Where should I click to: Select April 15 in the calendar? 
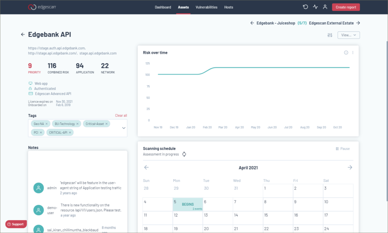point(278,218)
